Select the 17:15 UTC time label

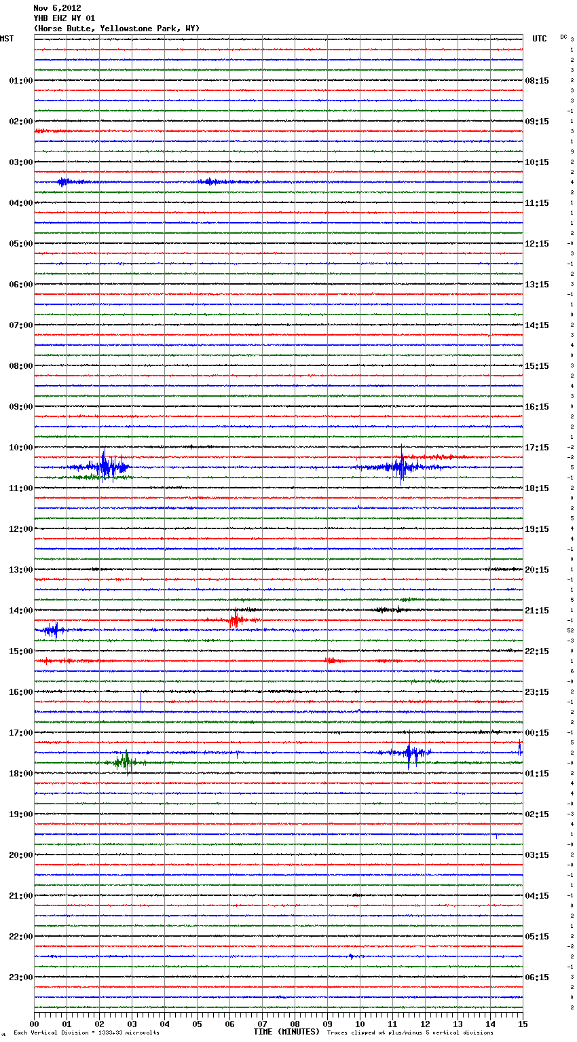[x=537, y=448]
